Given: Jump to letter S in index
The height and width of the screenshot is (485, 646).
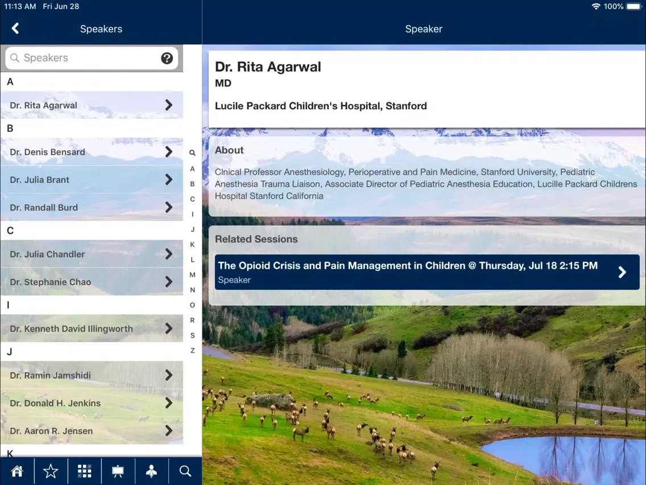Looking at the screenshot, I should pyautogui.click(x=192, y=335).
